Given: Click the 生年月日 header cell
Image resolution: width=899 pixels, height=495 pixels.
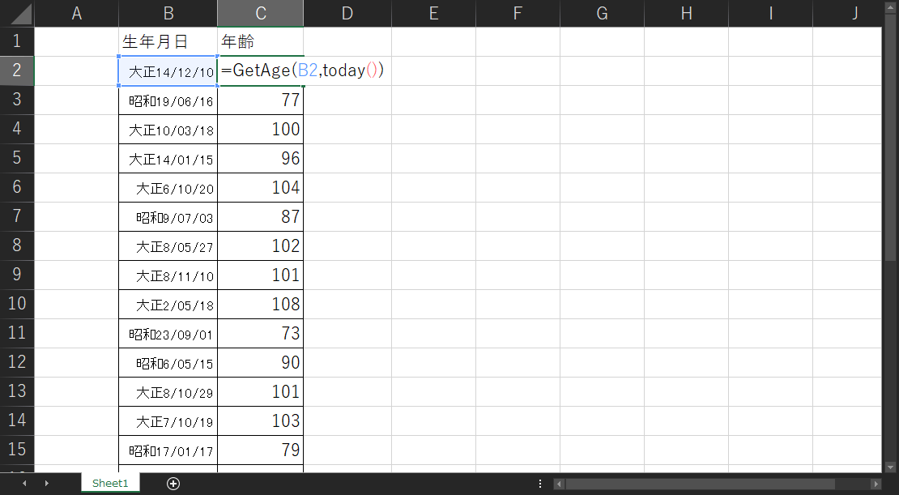Looking at the screenshot, I should pos(168,41).
